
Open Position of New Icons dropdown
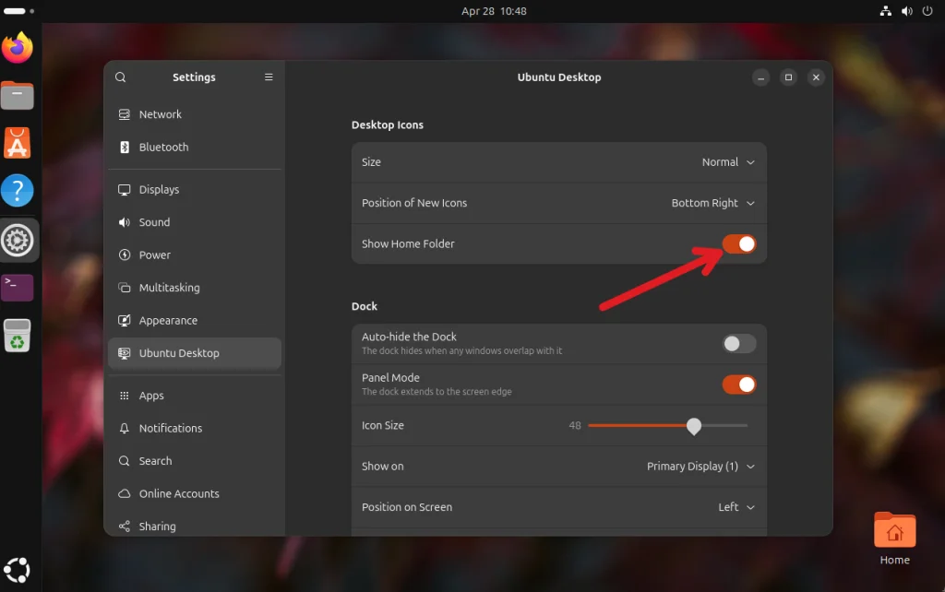[713, 203]
